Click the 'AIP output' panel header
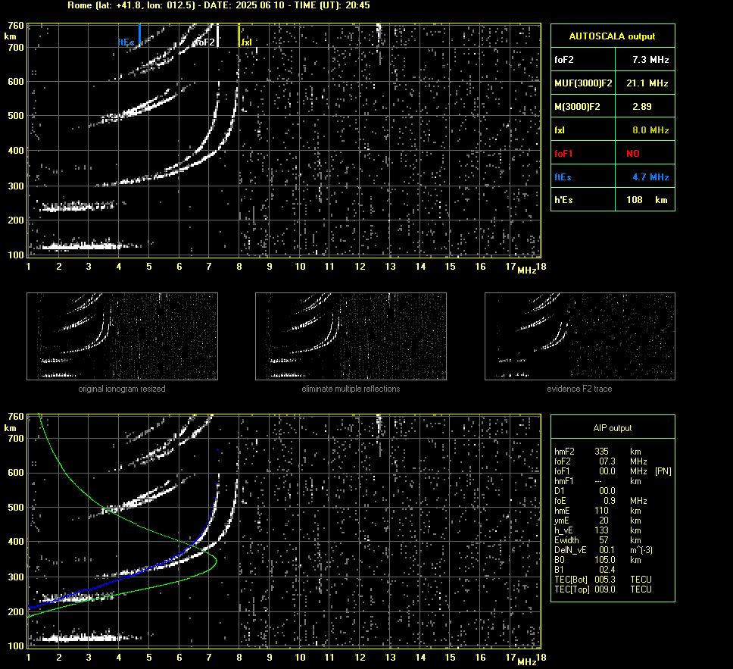The width and height of the screenshot is (733, 669). (613, 428)
